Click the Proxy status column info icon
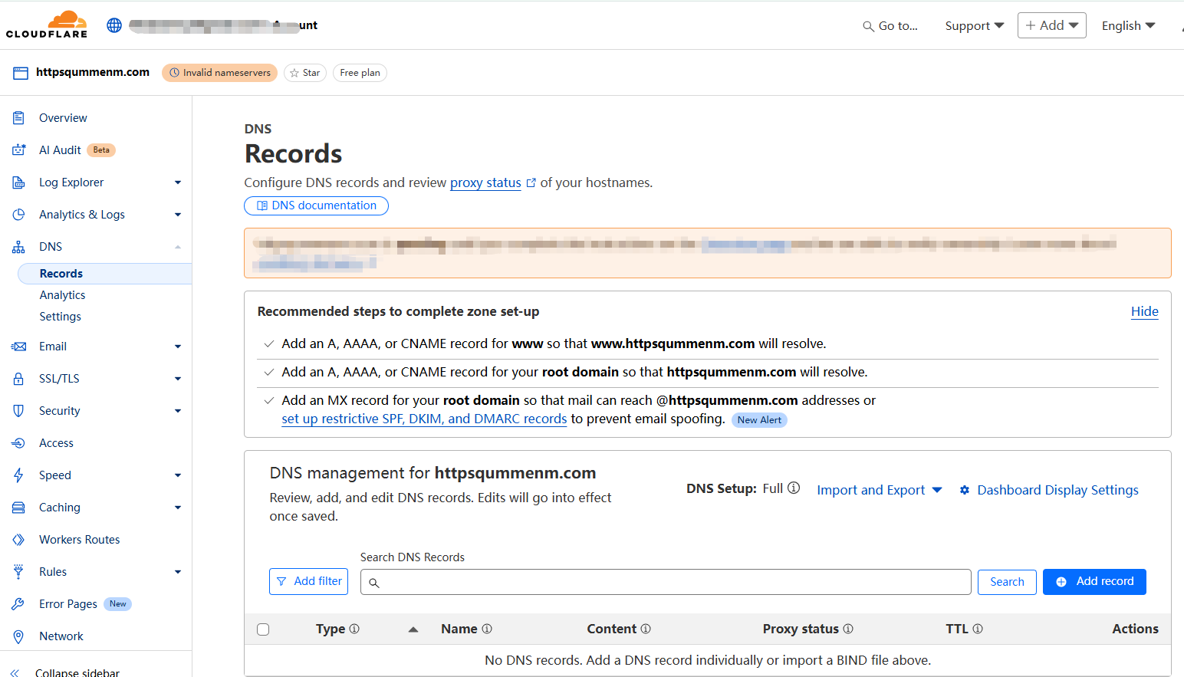 click(848, 629)
